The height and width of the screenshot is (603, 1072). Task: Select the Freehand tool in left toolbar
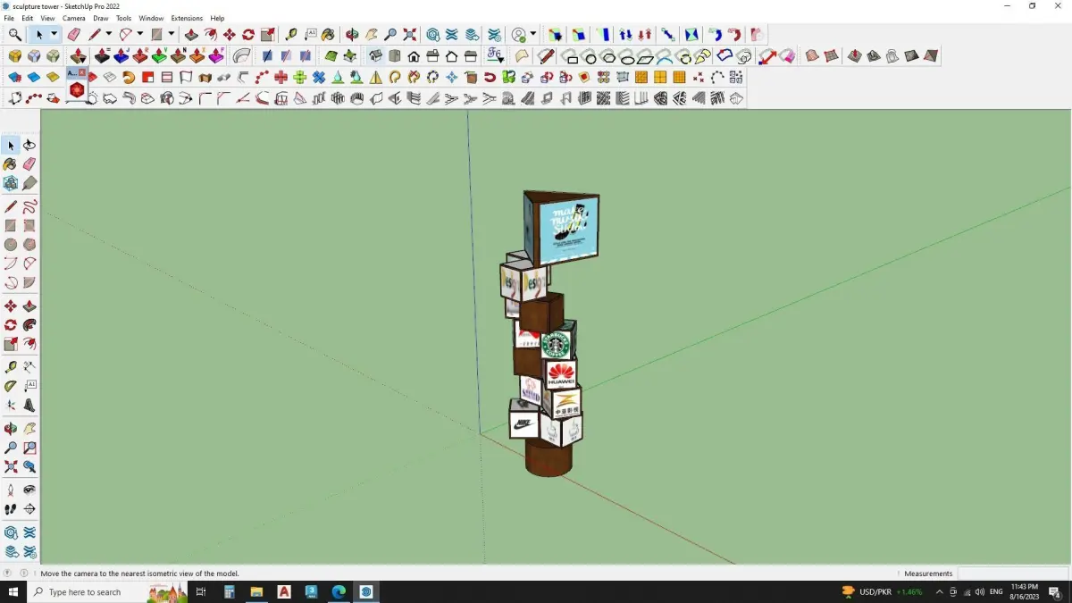(29, 206)
